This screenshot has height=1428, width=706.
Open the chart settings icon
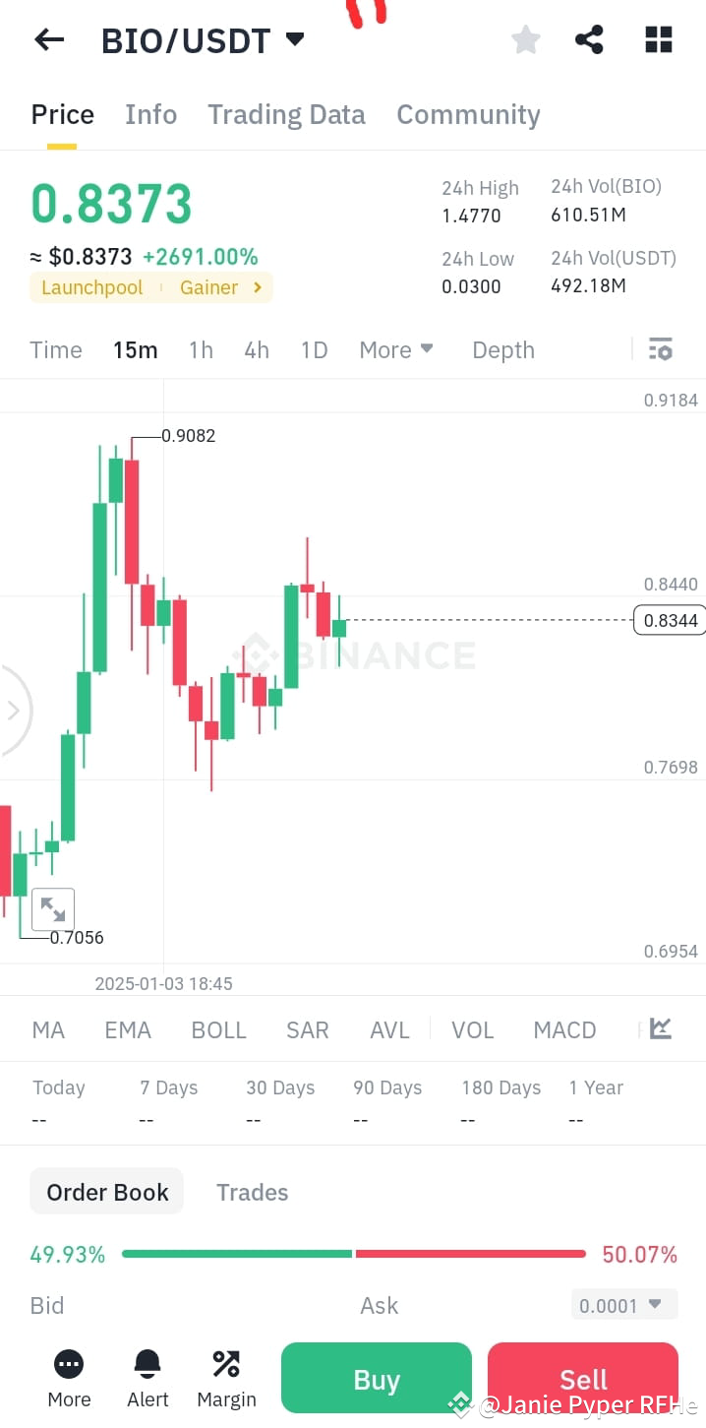(660, 349)
